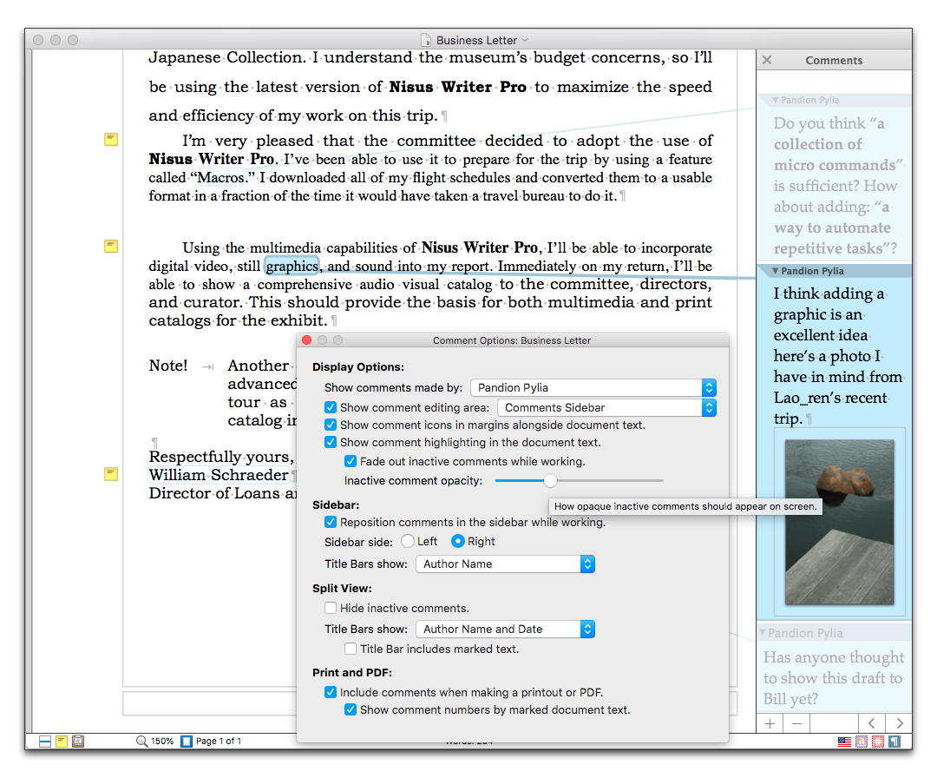The height and width of the screenshot is (778, 937).
Task: Disable 'Fade out inactive comments while working'
Action: click(351, 461)
